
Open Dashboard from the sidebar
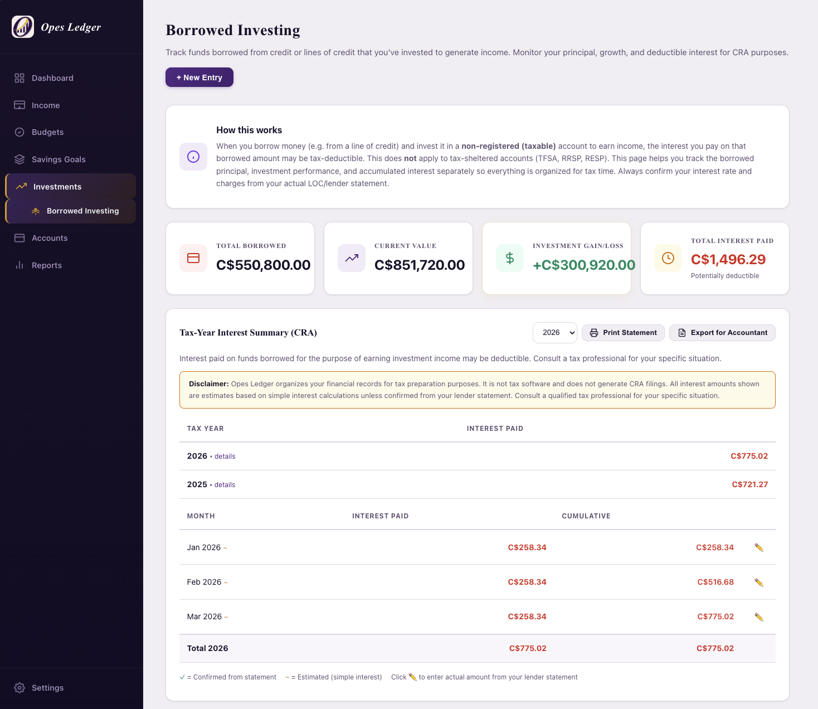tap(52, 78)
